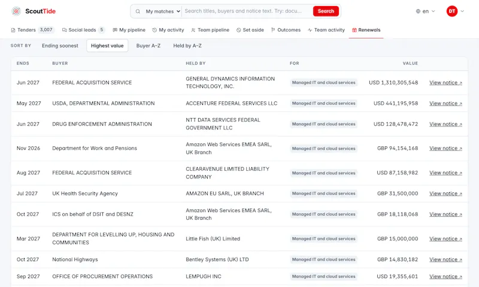479x287 pixels.
Task: Click the My pipeline board icon
Action: [115, 30]
